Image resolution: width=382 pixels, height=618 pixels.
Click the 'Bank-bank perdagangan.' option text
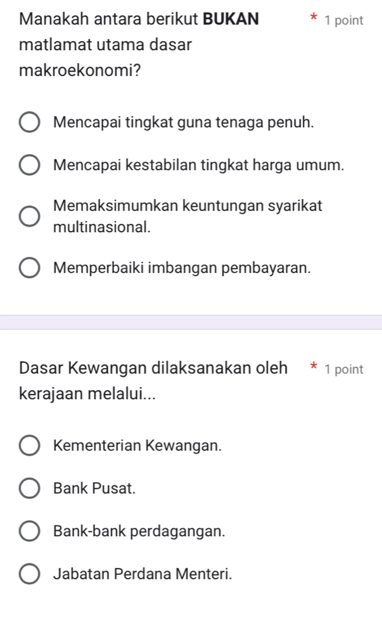pyautogui.click(x=140, y=532)
